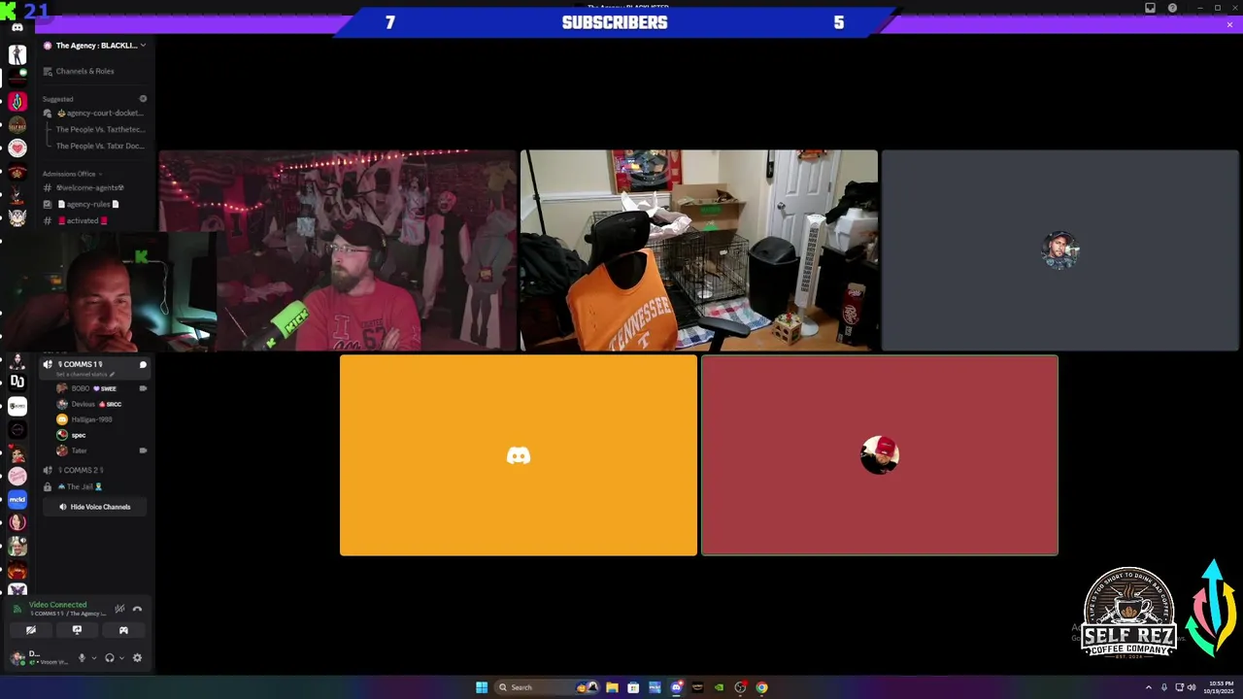Open system tray volume icon
Viewport: 1243px width, 699px height.
[1192, 687]
